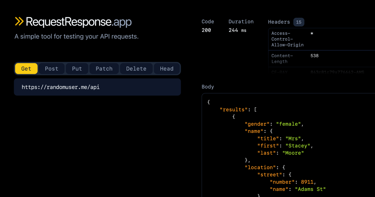Click the RequestResponse double-chevron logo icon
The image size is (375, 197).
19,22
